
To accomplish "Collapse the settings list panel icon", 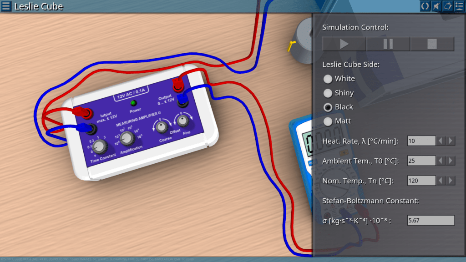I will tap(459, 6).
